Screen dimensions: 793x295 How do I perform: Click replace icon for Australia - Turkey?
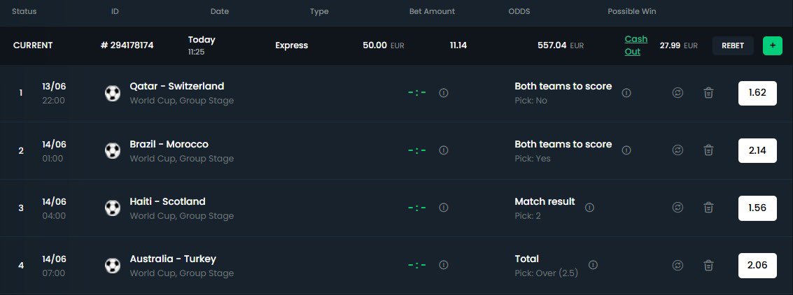pyautogui.click(x=678, y=265)
